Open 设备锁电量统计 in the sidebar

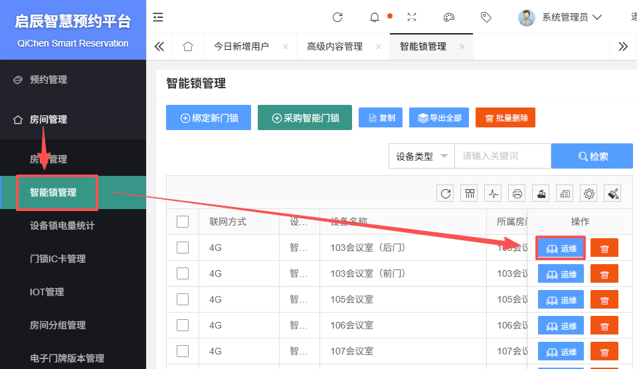pos(62,226)
